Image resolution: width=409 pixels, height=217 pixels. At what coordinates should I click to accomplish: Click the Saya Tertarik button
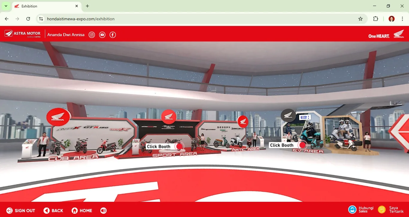coord(391,210)
